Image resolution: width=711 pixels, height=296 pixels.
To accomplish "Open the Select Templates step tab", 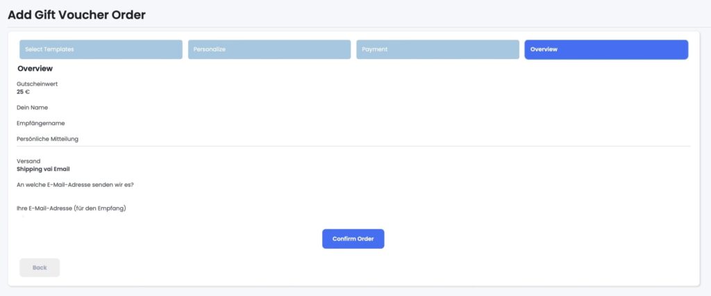I will coord(101,49).
